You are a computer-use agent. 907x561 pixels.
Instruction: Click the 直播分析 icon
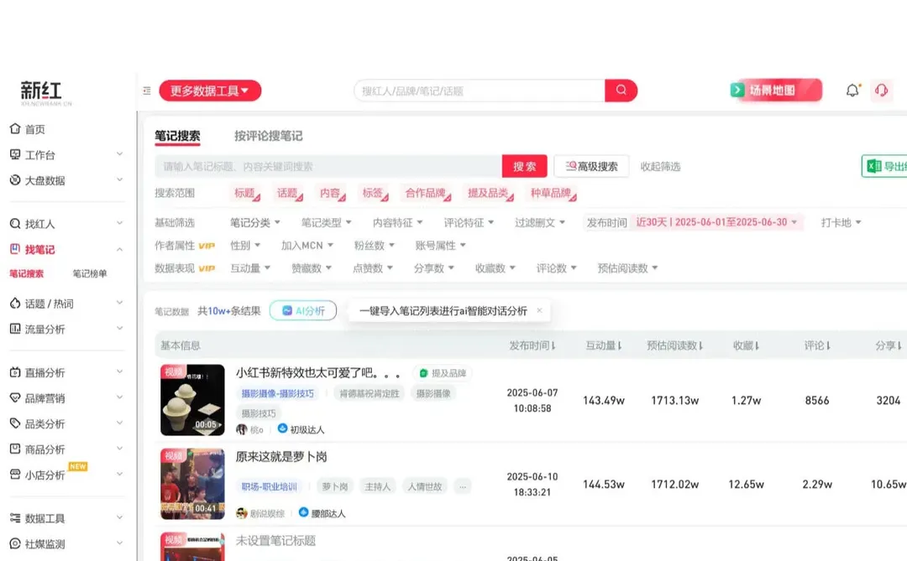tap(15, 372)
